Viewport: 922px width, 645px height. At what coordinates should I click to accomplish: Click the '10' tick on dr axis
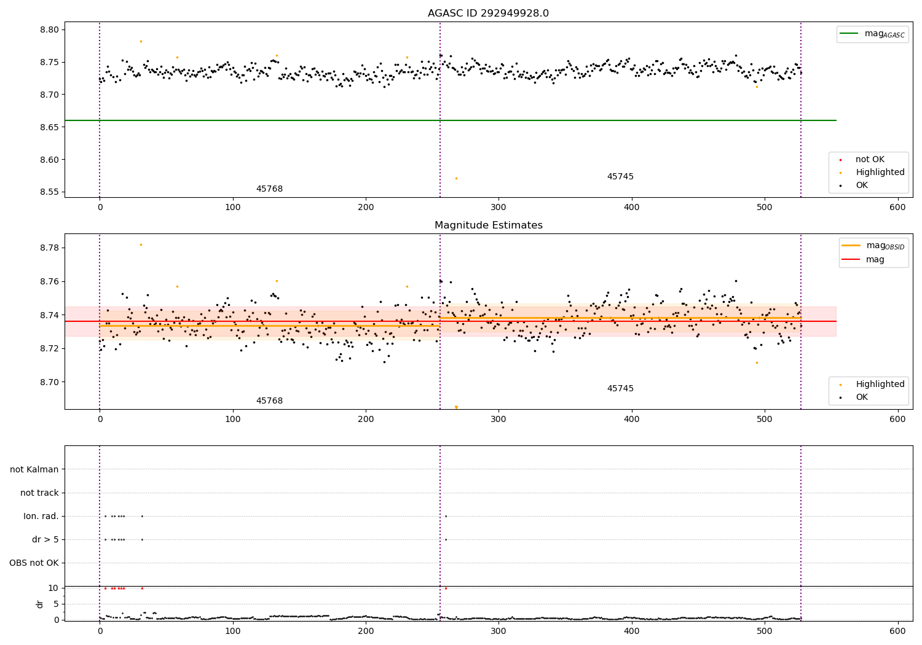point(53,588)
